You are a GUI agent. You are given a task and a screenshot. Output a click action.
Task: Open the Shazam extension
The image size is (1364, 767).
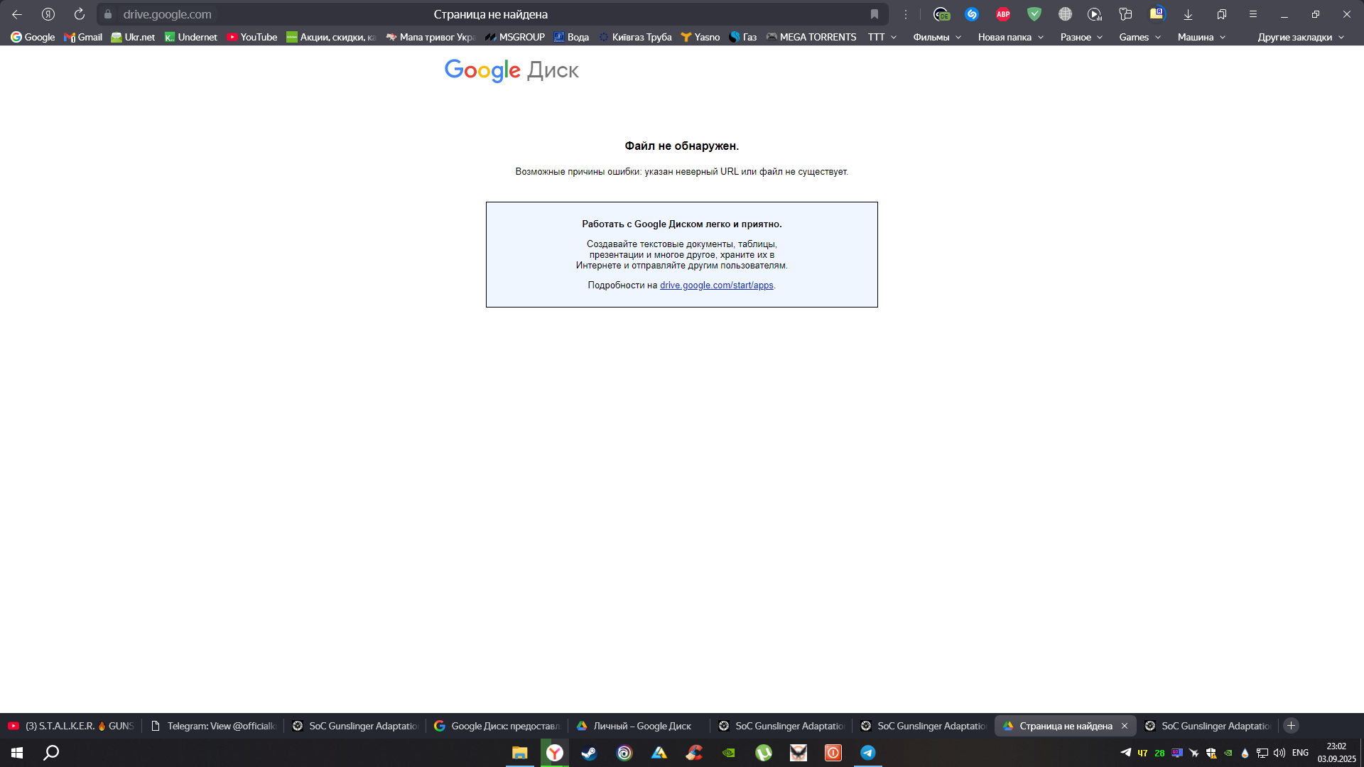tap(972, 14)
